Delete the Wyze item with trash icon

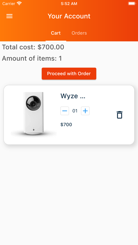coord(120,115)
